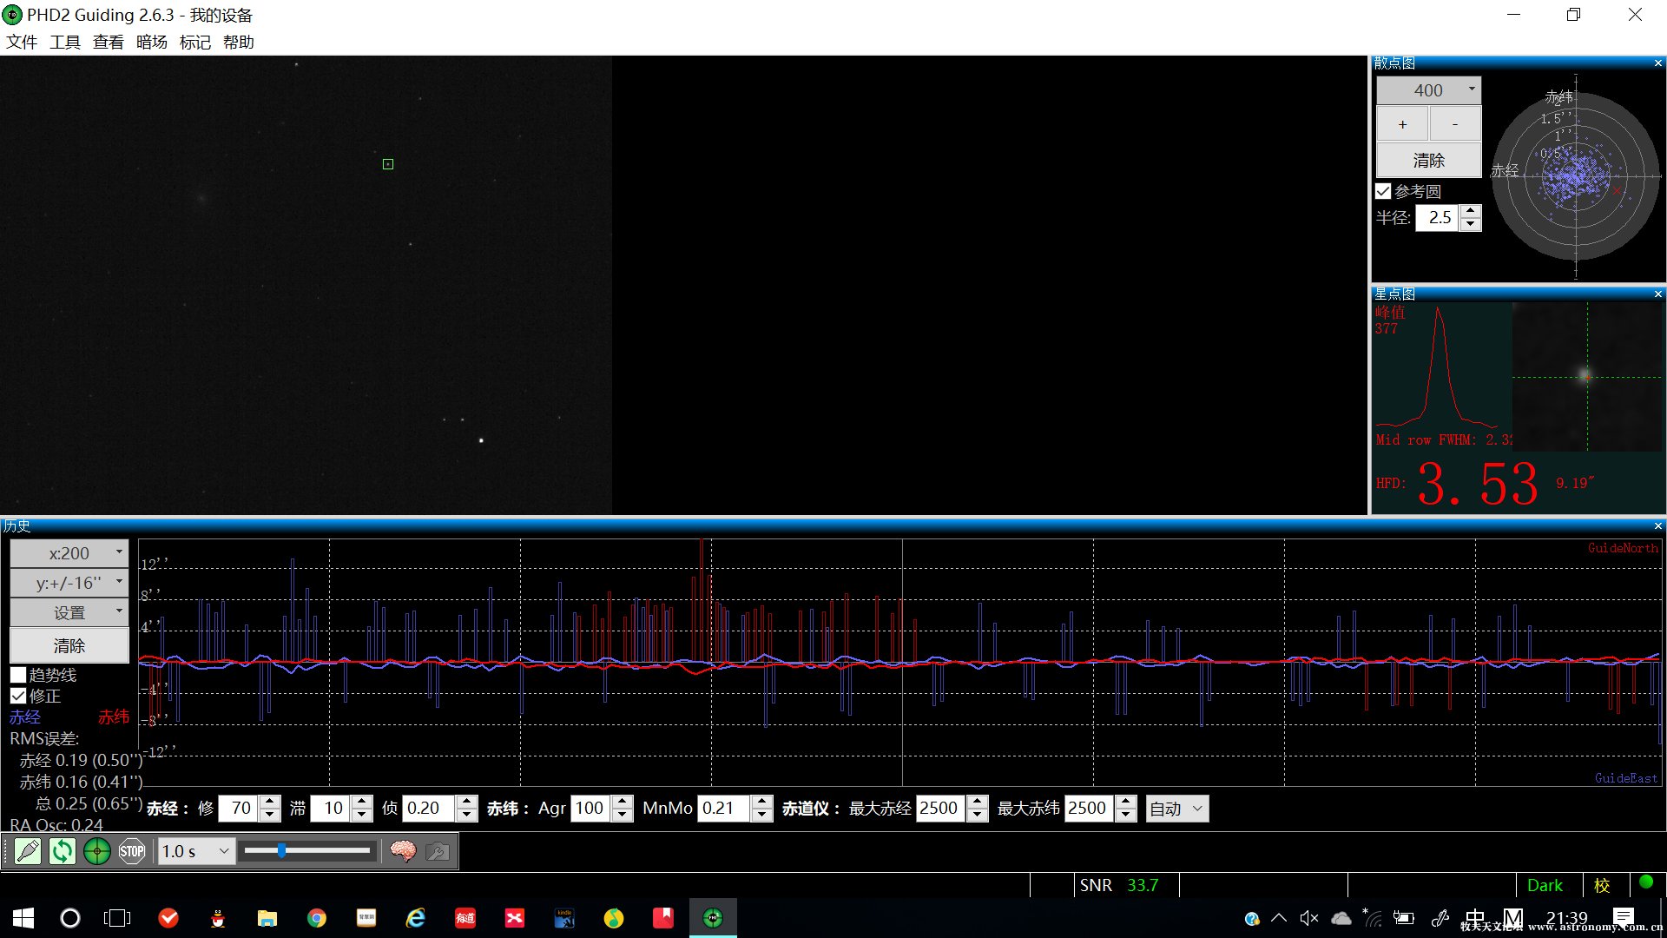Screen dimensions: 1667x938
Task: Open the x:200 scale dropdown
Action: pyautogui.click(x=69, y=553)
